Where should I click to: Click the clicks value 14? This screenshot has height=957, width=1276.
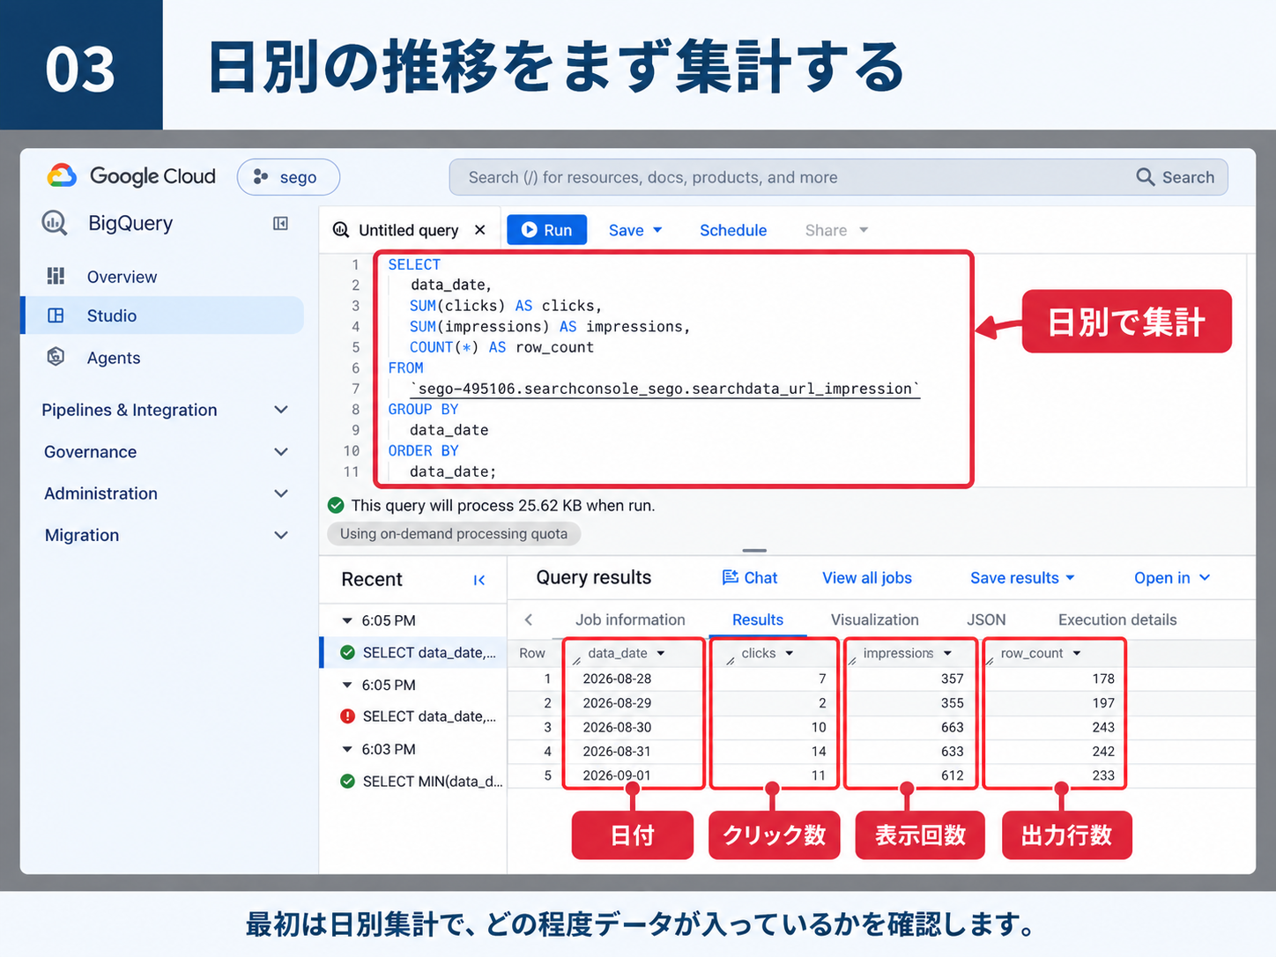coord(819,752)
